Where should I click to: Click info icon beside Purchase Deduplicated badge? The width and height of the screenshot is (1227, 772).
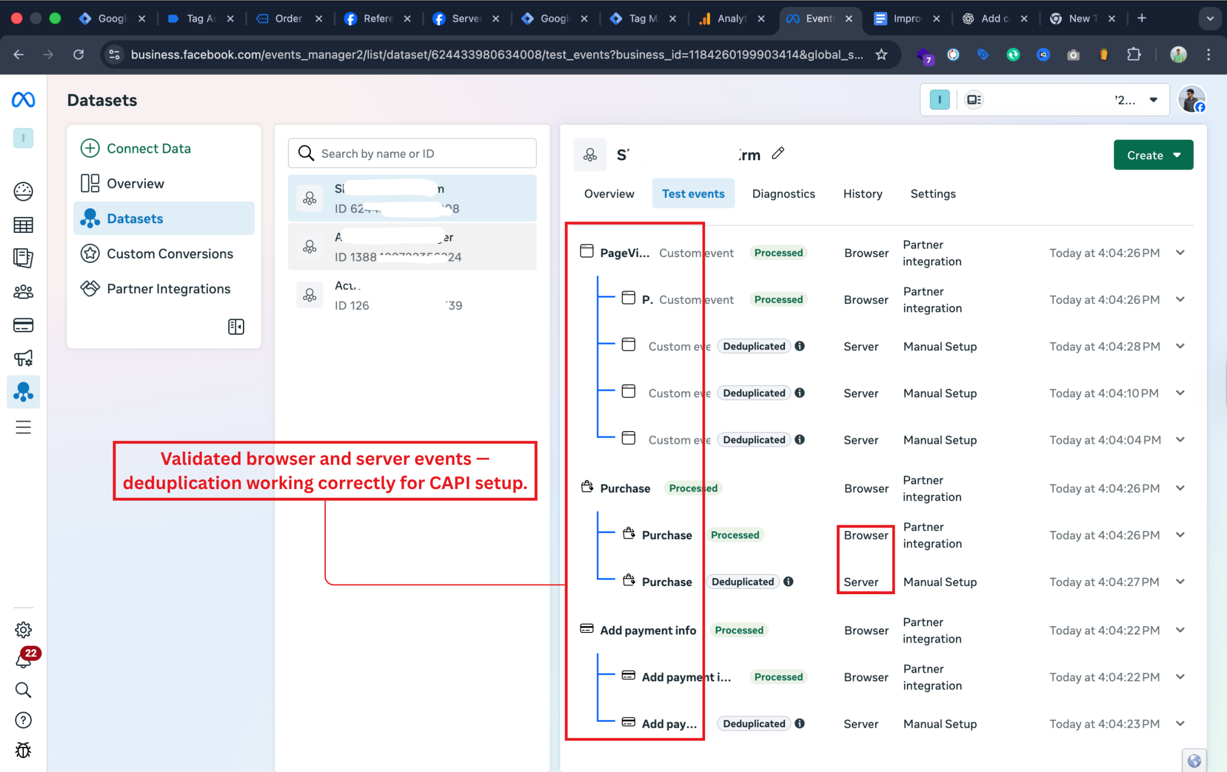tap(788, 582)
